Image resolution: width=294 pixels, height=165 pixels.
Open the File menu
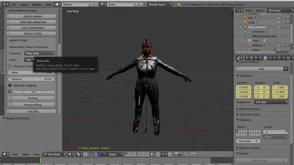pyautogui.click(x=14, y=5)
